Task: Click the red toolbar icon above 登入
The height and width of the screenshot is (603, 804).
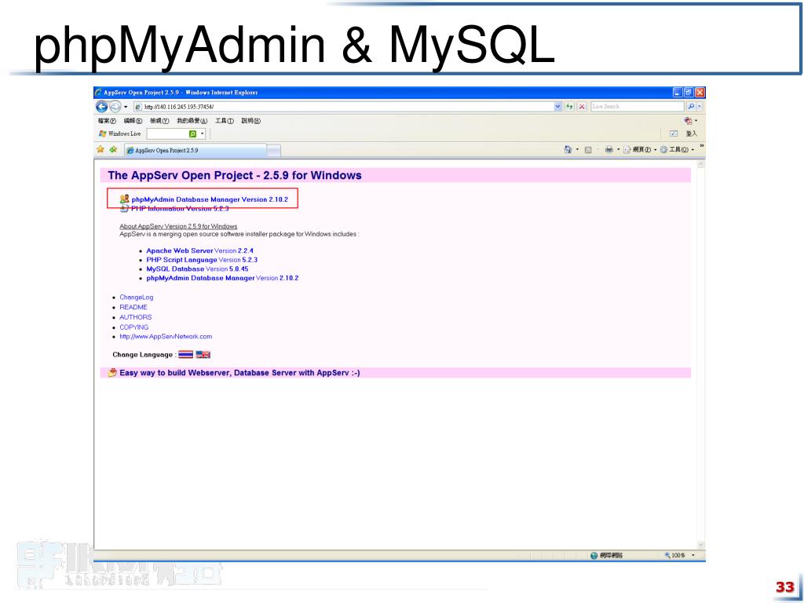Action: pos(688,120)
